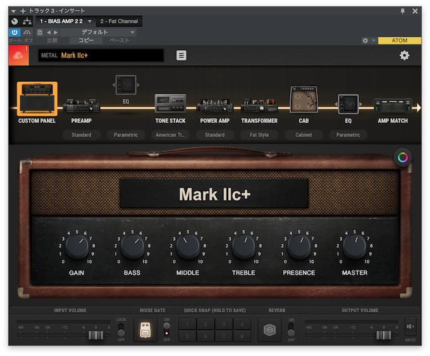This screenshot has height=356, width=430.
Task: Go to previous preset arrow
Action: [x=49, y=32]
